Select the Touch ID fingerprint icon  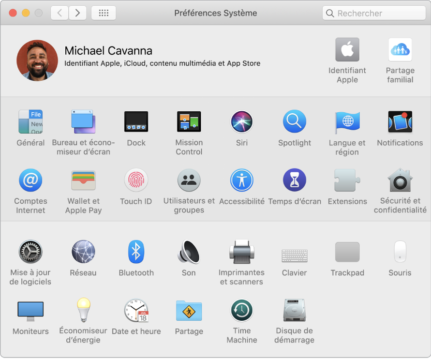136,180
